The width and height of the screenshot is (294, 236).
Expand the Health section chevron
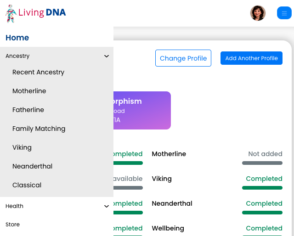(107, 206)
